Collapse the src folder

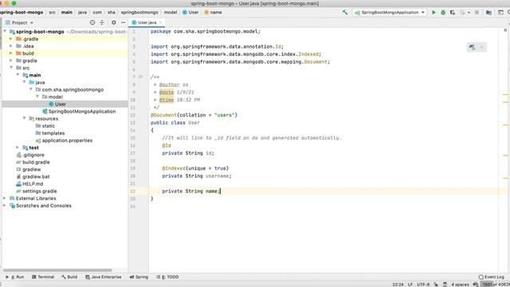11,68
